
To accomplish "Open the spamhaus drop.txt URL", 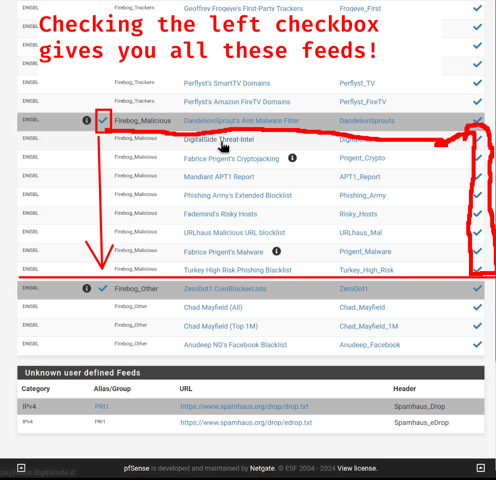I will pyautogui.click(x=244, y=406).
